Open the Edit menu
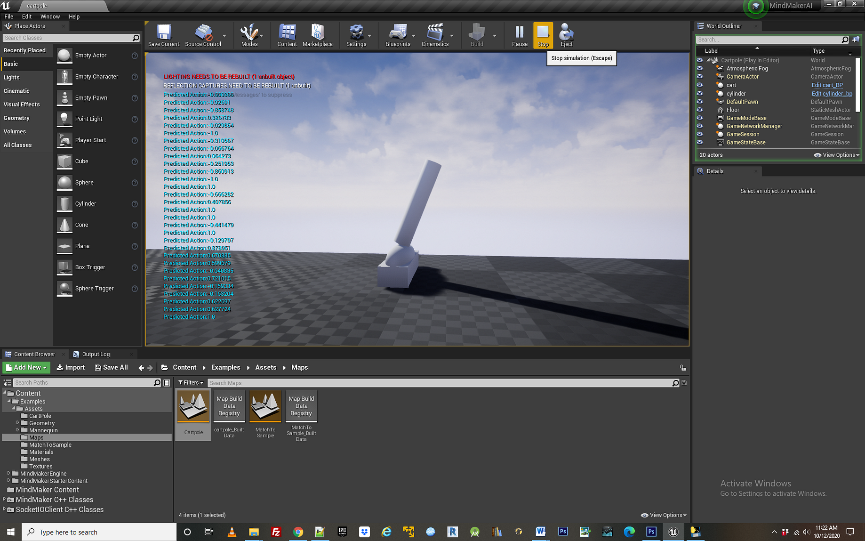This screenshot has height=541, width=865. (27, 16)
